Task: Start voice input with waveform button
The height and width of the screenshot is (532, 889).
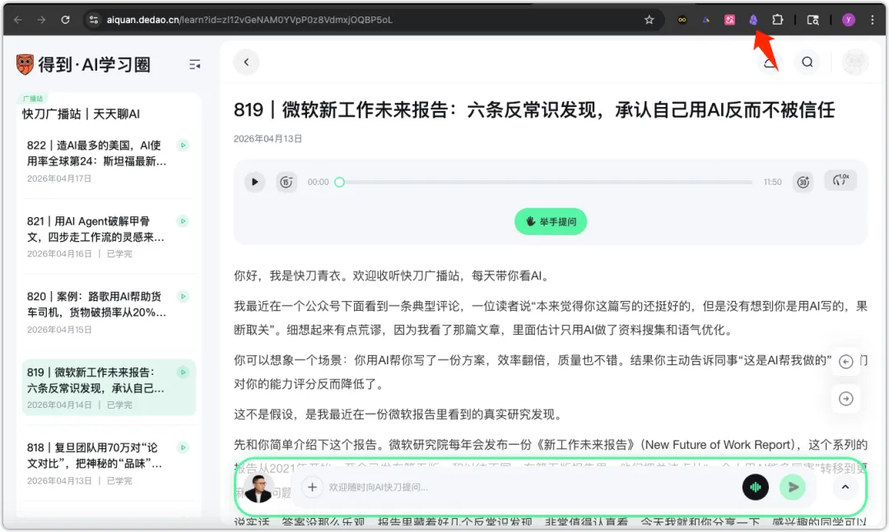Action: (x=755, y=488)
